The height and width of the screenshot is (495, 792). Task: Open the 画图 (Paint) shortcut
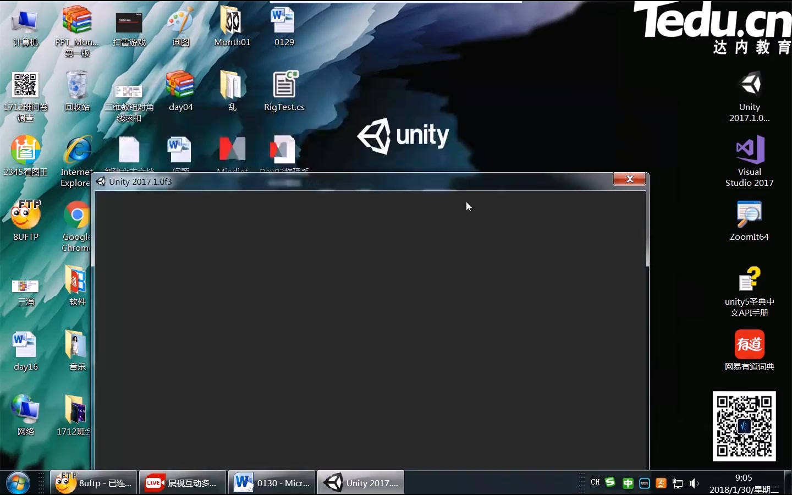click(x=180, y=23)
